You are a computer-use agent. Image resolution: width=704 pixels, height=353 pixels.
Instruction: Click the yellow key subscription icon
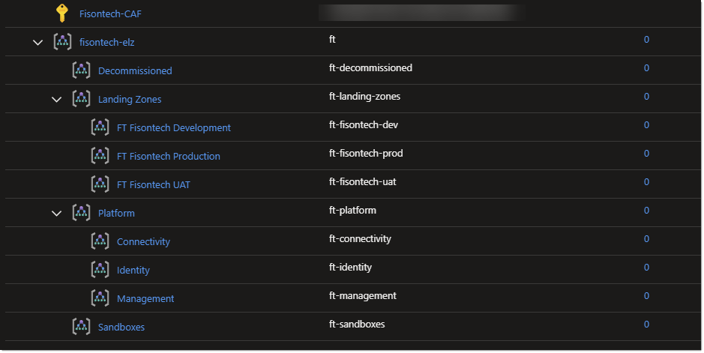click(62, 13)
